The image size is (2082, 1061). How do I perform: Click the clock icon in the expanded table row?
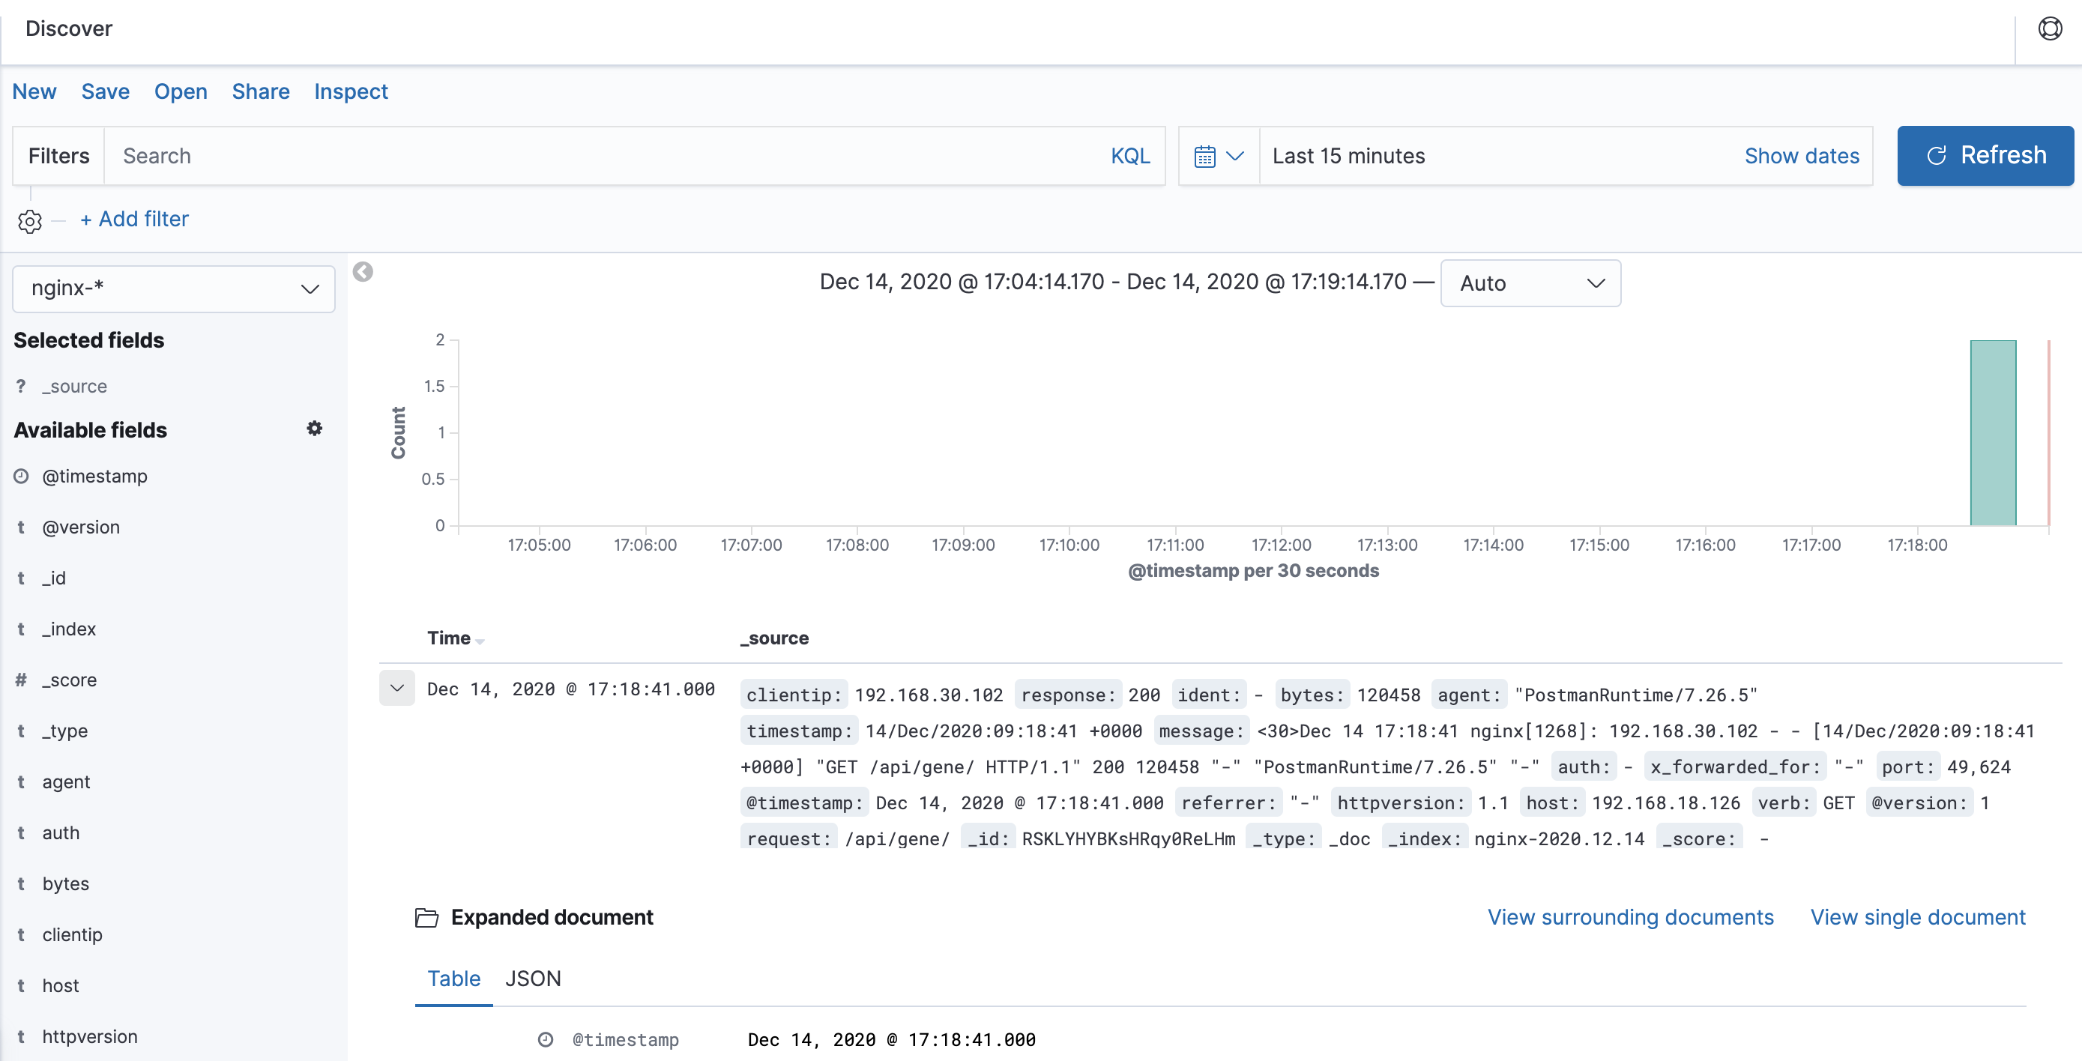(x=546, y=1039)
